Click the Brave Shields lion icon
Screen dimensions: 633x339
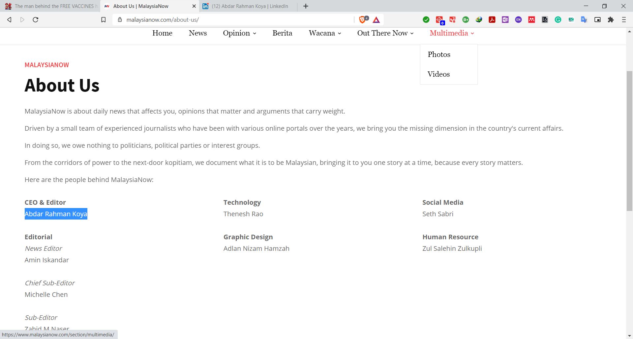coord(363,20)
